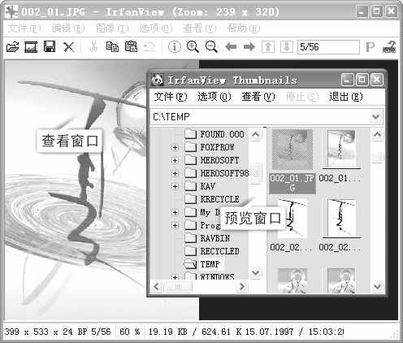Open 编辑 menu in main window

coord(68,28)
